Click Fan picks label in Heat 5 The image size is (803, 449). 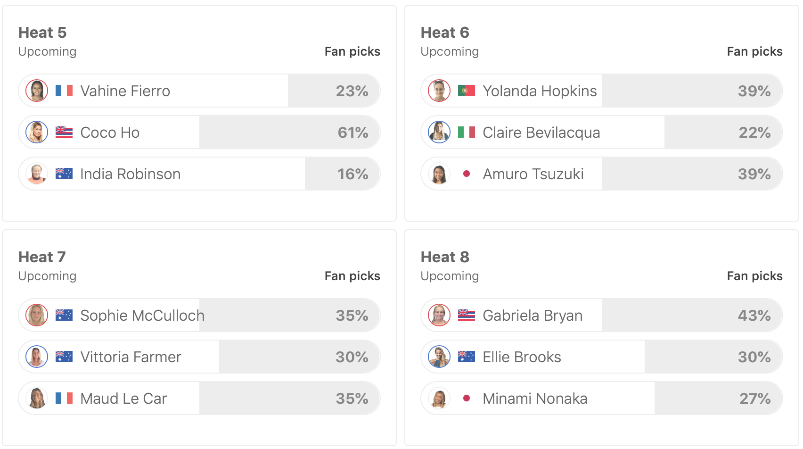click(352, 51)
